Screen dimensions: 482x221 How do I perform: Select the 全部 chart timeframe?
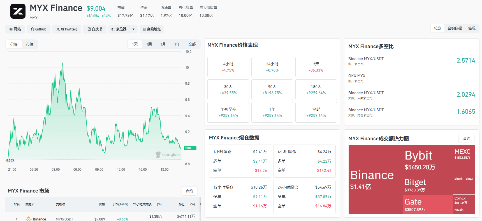(x=192, y=44)
